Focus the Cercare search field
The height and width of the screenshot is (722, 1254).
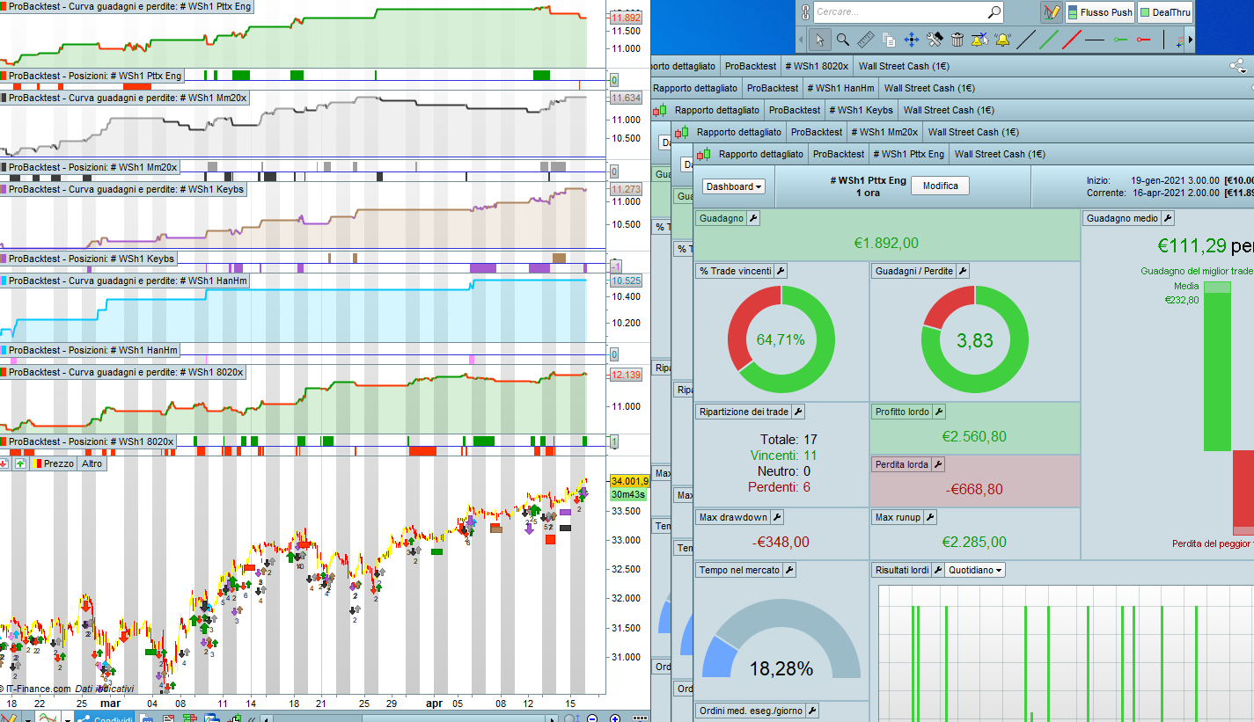[908, 12]
